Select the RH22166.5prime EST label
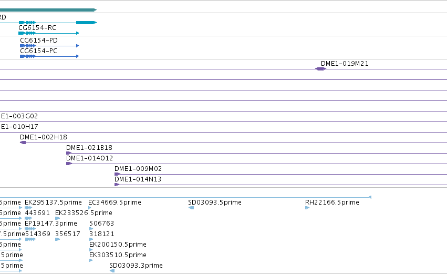This screenshot has width=447, height=274. click(x=332, y=202)
